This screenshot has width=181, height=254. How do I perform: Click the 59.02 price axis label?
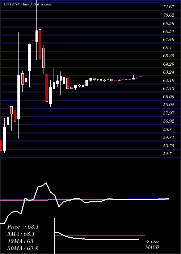[x=169, y=105]
